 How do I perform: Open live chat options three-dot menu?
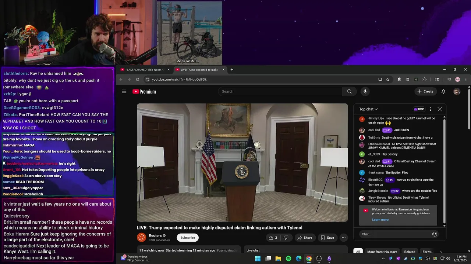[430, 109]
